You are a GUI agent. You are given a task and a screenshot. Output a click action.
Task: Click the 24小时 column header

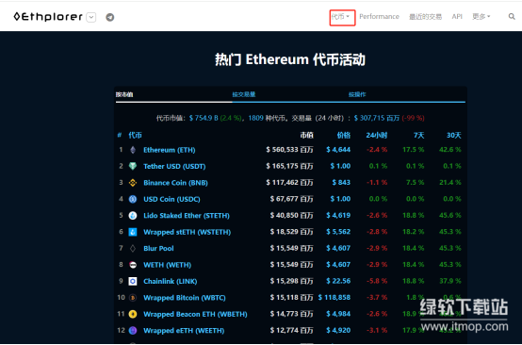377,135
